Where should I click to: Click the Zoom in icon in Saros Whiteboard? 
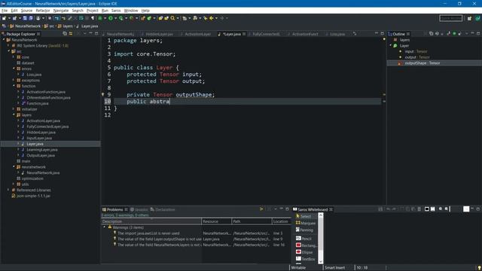pyautogui.click(x=440, y=209)
